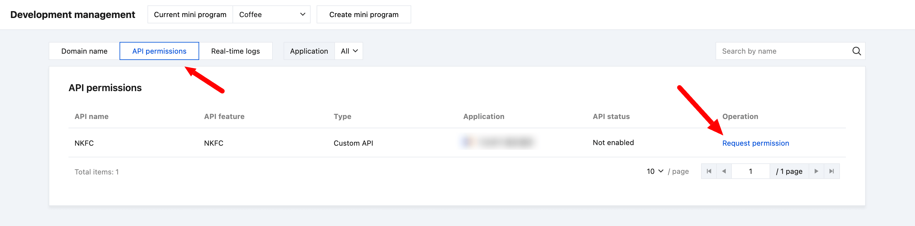
Task: Click the API status column header
Action: 611,117
